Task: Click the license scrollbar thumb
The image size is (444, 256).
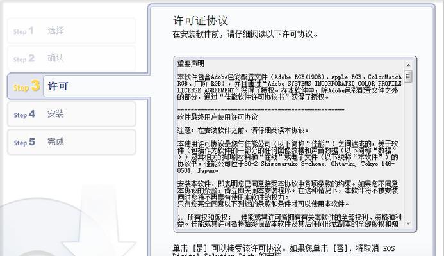Action: click(408, 76)
